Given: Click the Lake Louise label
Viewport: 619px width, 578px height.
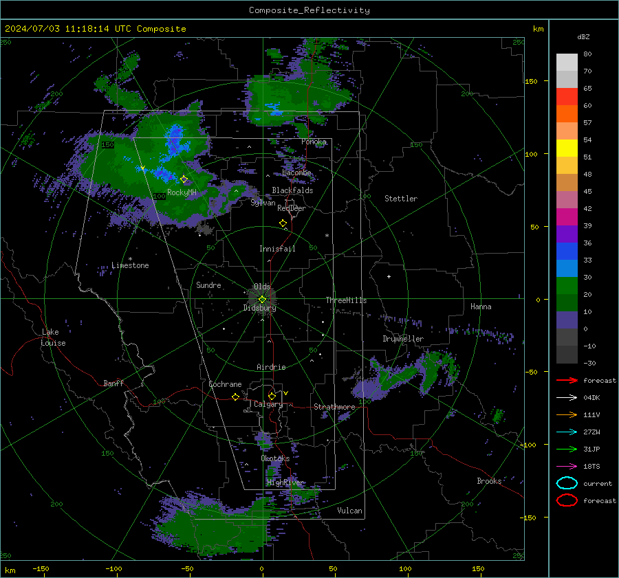Looking at the screenshot, I should coord(53,337).
